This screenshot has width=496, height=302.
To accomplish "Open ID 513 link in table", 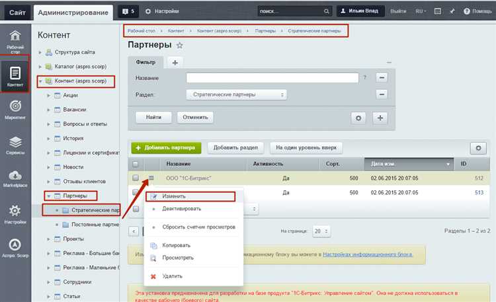I will click(479, 192).
